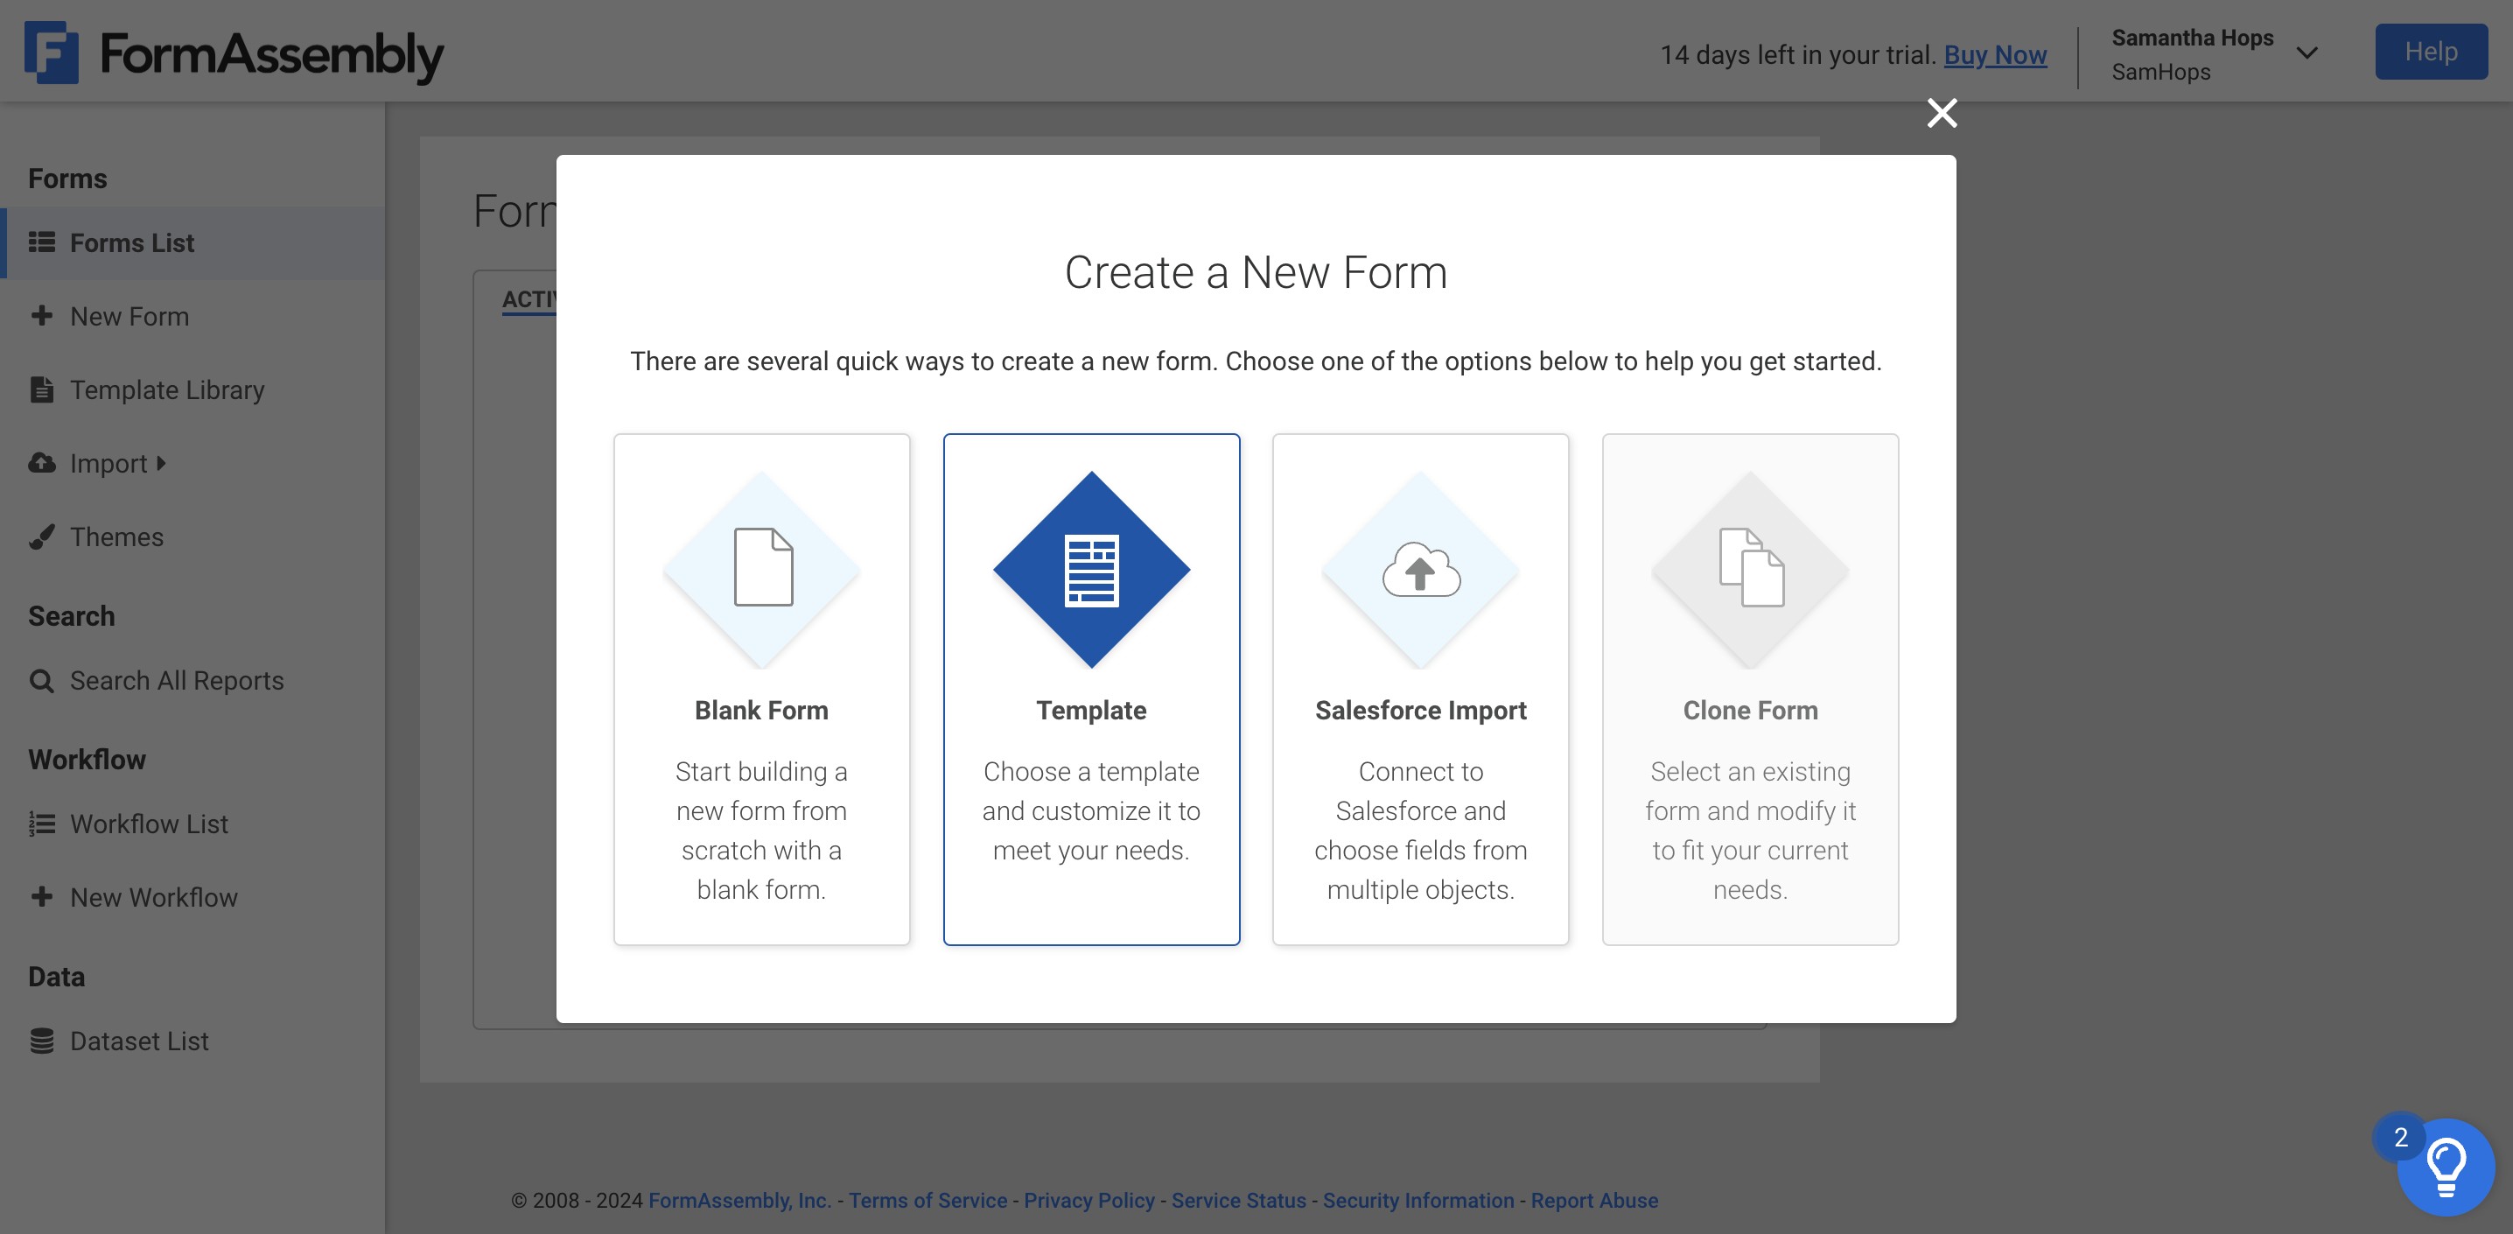Choose the Salesforce Import card title

pos(1420,712)
